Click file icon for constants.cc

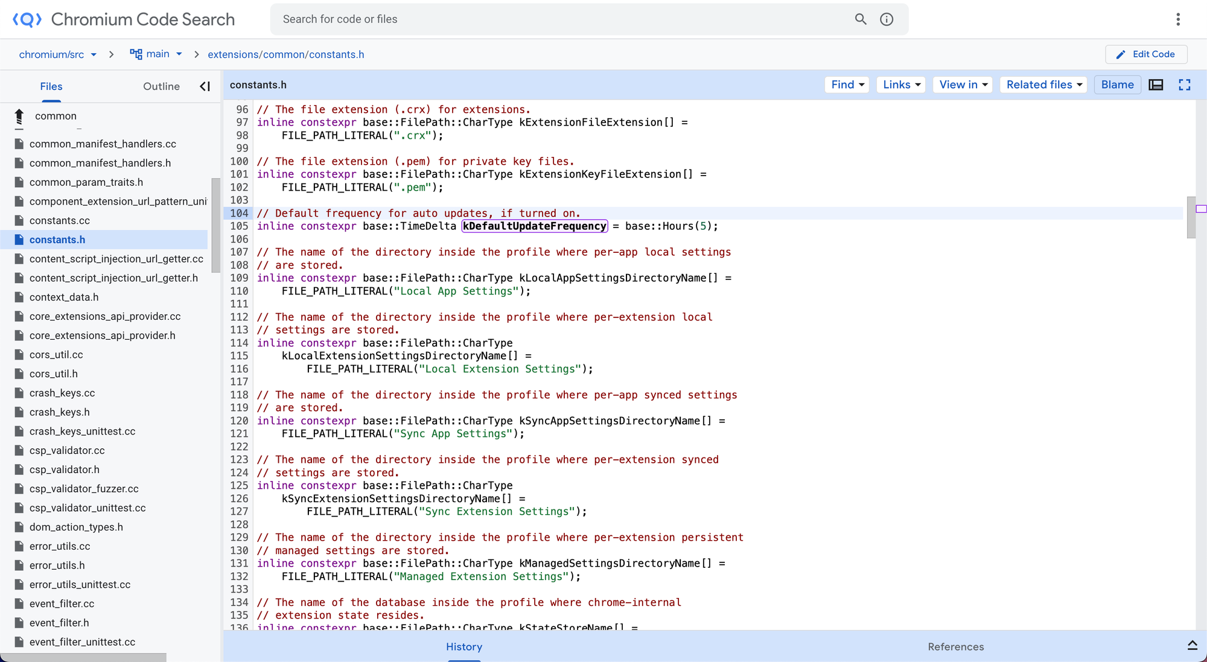[19, 220]
